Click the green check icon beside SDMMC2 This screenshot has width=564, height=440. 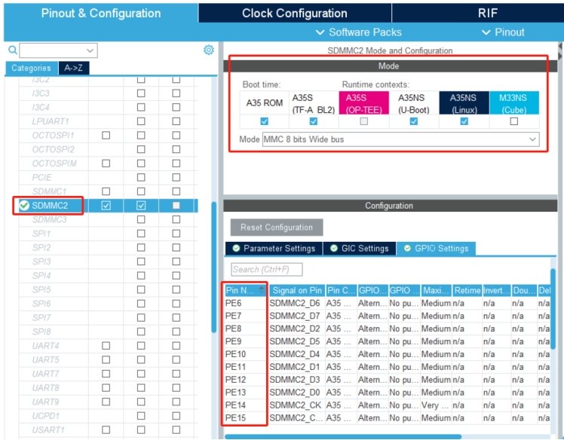pos(24,205)
